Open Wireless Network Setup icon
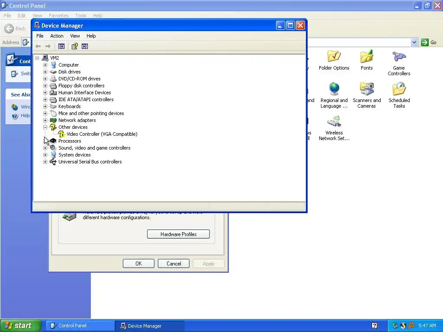The width and height of the screenshot is (443, 332). click(x=334, y=128)
